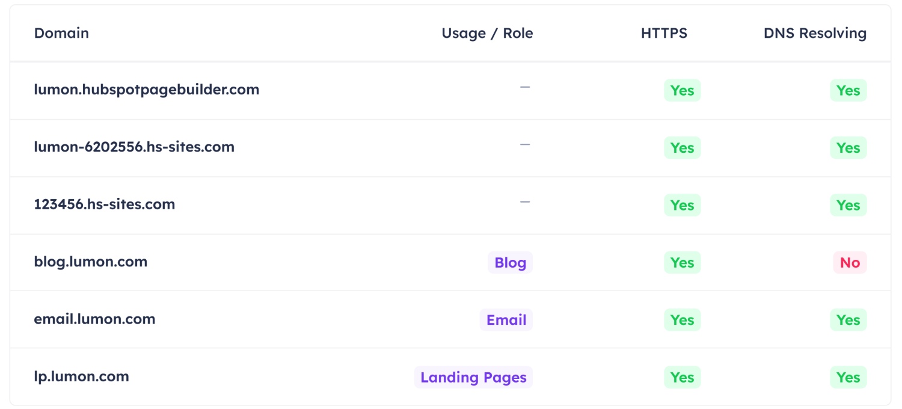
Task: Click the empty role dash for 123456.hs-sites.com
Action: (525, 202)
